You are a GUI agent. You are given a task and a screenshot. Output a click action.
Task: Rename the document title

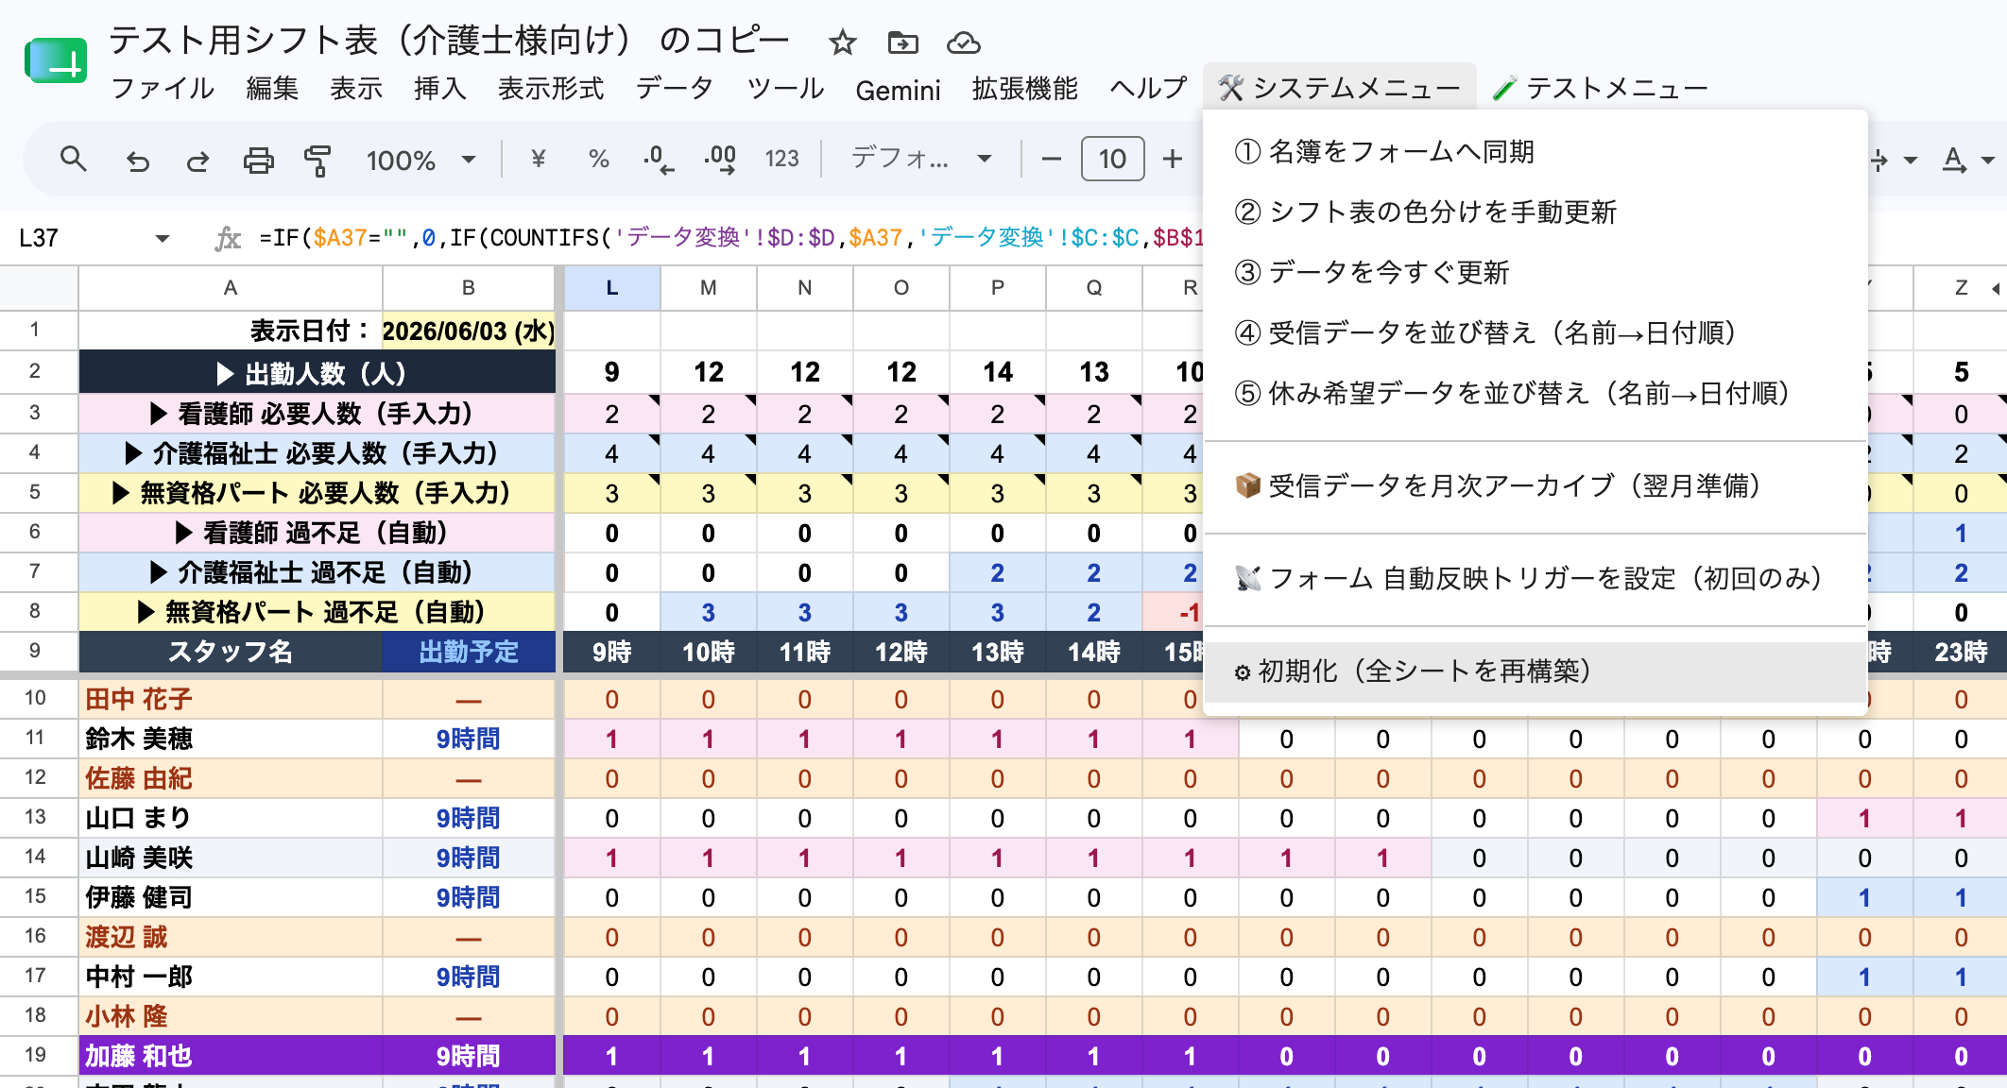point(449,41)
